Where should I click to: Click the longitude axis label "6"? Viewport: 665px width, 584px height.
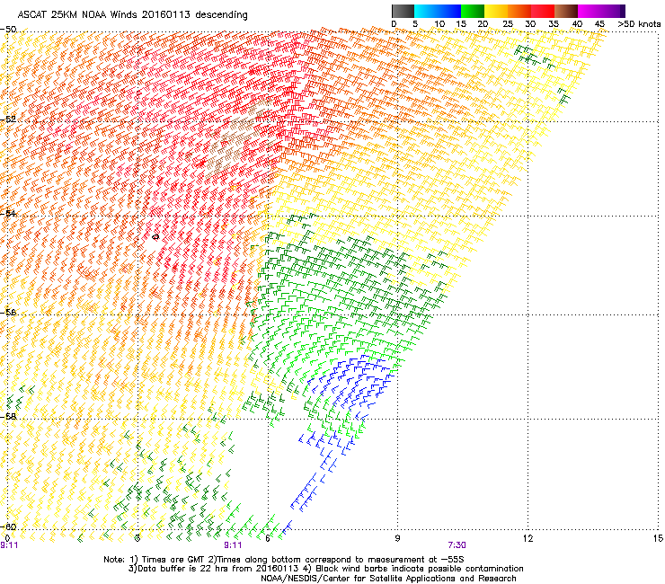[x=267, y=538]
